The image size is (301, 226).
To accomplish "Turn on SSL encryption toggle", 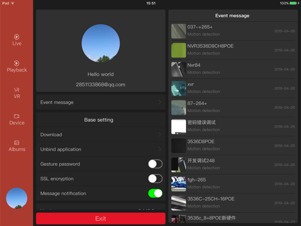I will [x=155, y=179].
